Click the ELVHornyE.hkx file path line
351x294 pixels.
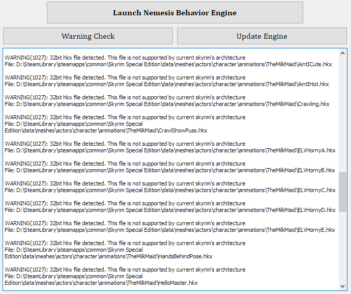170,230
